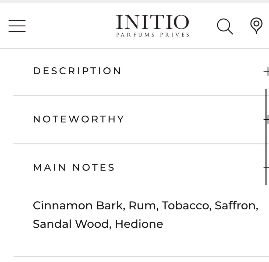Click divider line between Description and Noteworthy
The width and height of the screenshot is (269, 262).
(134, 95)
